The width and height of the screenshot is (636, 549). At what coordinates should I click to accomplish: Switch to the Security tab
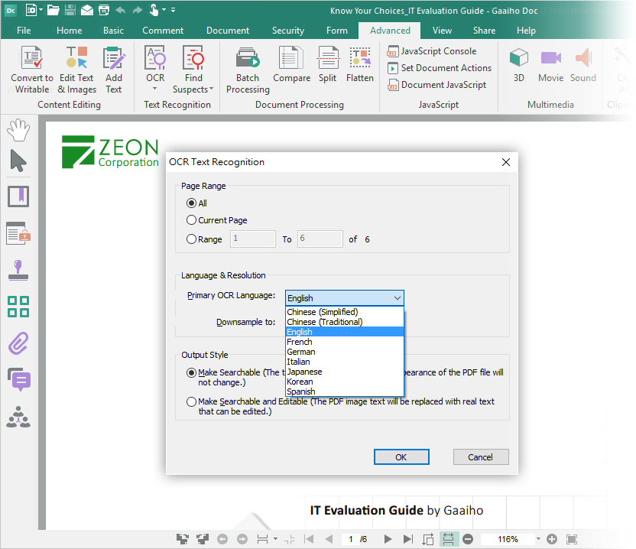tap(288, 31)
